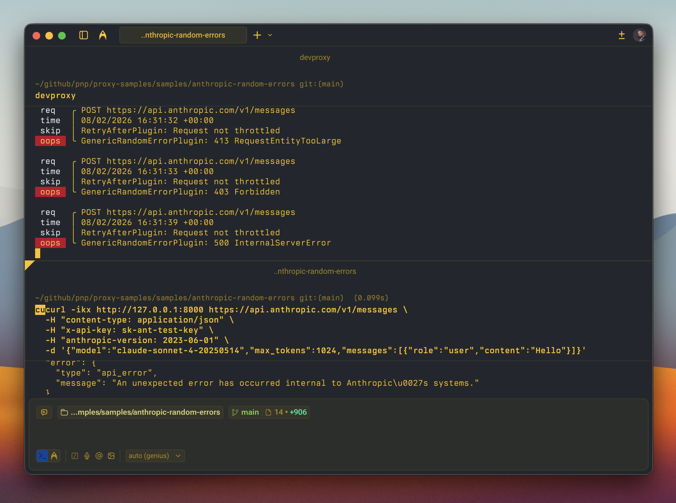Open the account menu via profile avatar
Viewport: 676px width, 503px height.
pyautogui.click(x=640, y=35)
